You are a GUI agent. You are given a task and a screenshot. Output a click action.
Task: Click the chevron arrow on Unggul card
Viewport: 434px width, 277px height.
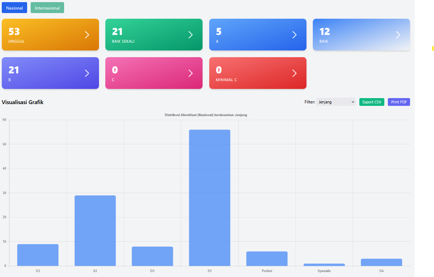87,35
